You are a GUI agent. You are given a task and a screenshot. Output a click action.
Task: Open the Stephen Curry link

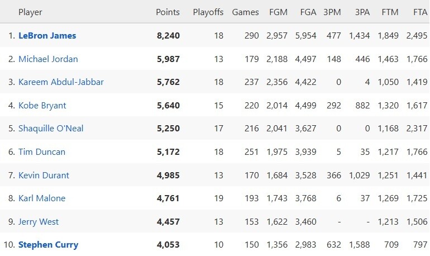coord(48,245)
